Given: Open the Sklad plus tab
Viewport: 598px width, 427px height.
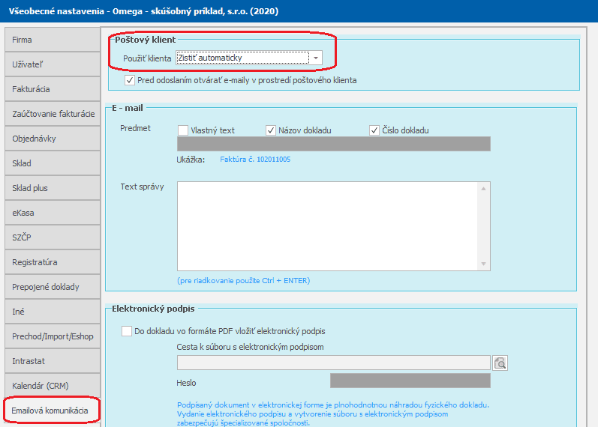Looking at the screenshot, I should [51, 188].
